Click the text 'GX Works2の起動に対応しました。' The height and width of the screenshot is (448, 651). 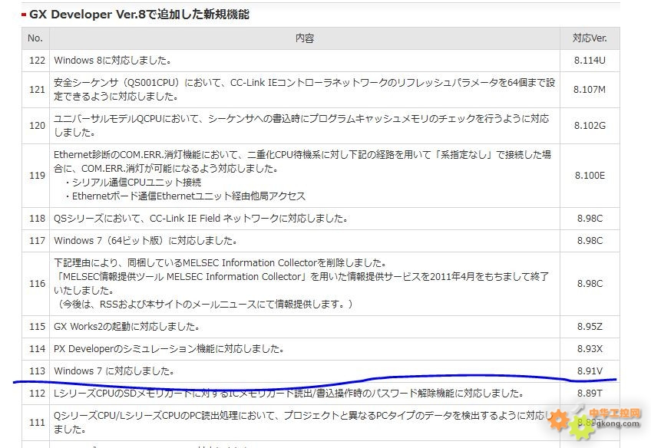[x=127, y=327]
